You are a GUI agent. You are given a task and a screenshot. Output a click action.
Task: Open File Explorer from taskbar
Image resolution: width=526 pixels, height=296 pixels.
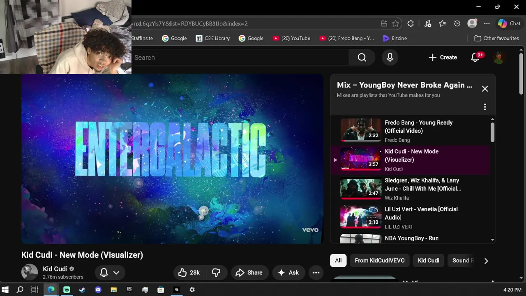[x=114, y=290]
